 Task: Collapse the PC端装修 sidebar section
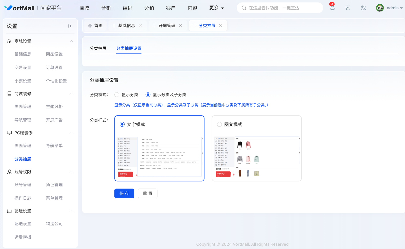point(71,133)
